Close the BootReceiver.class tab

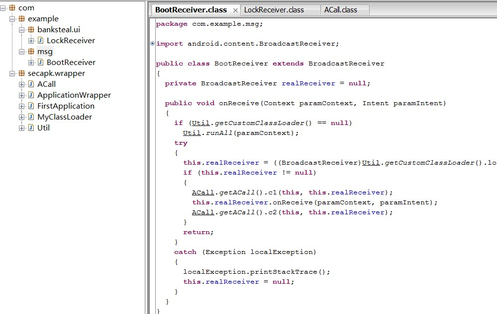coord(235,10)
